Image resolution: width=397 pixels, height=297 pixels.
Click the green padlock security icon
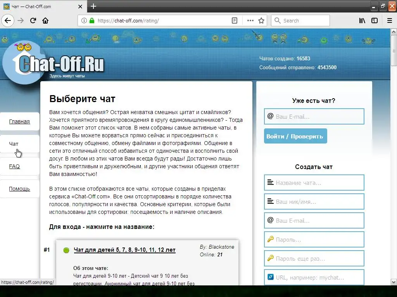[x=92, y=20]
